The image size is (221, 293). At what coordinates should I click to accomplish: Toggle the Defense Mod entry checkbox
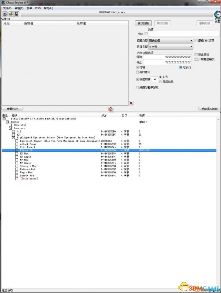[x=17, y=169]
